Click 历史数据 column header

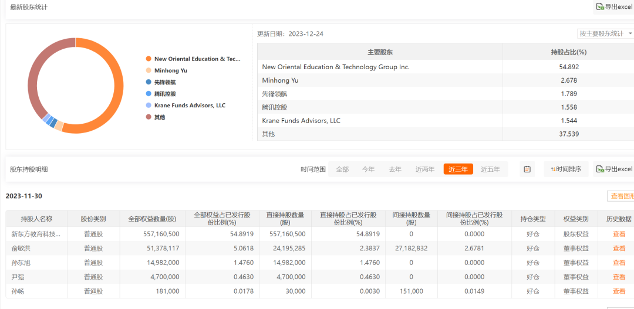tap(619, 219)
